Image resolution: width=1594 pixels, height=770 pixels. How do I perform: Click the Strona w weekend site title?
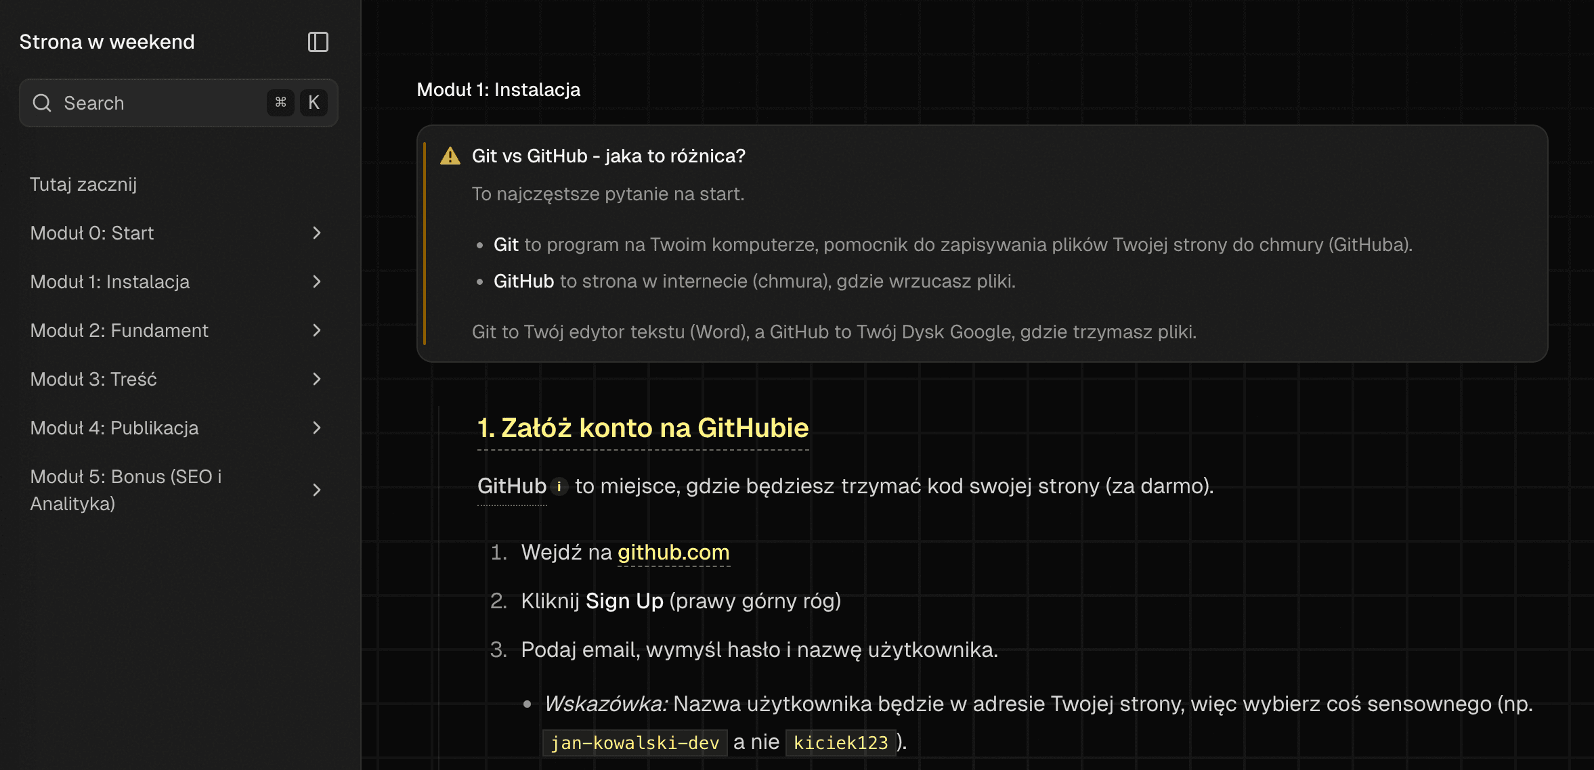point(106,41)
